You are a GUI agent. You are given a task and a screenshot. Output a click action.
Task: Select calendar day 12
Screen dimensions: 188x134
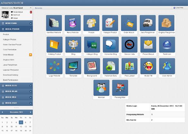21,127
